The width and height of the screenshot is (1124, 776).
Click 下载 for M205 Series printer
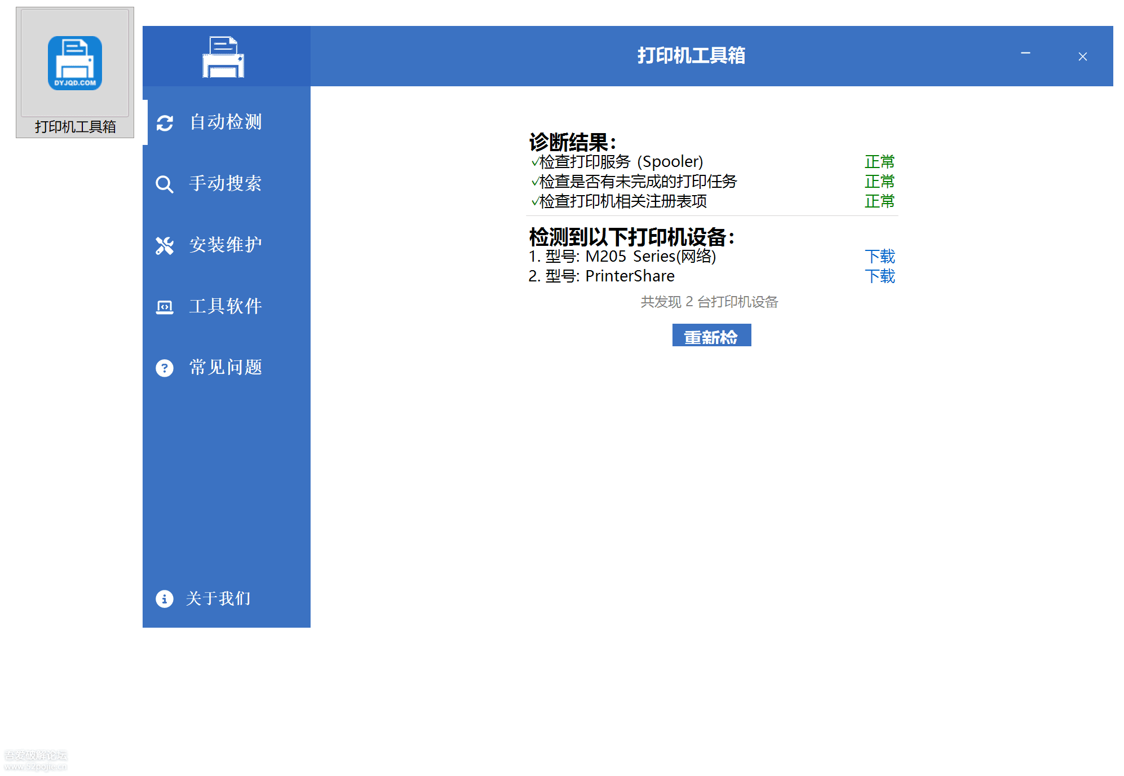[880, 257]
